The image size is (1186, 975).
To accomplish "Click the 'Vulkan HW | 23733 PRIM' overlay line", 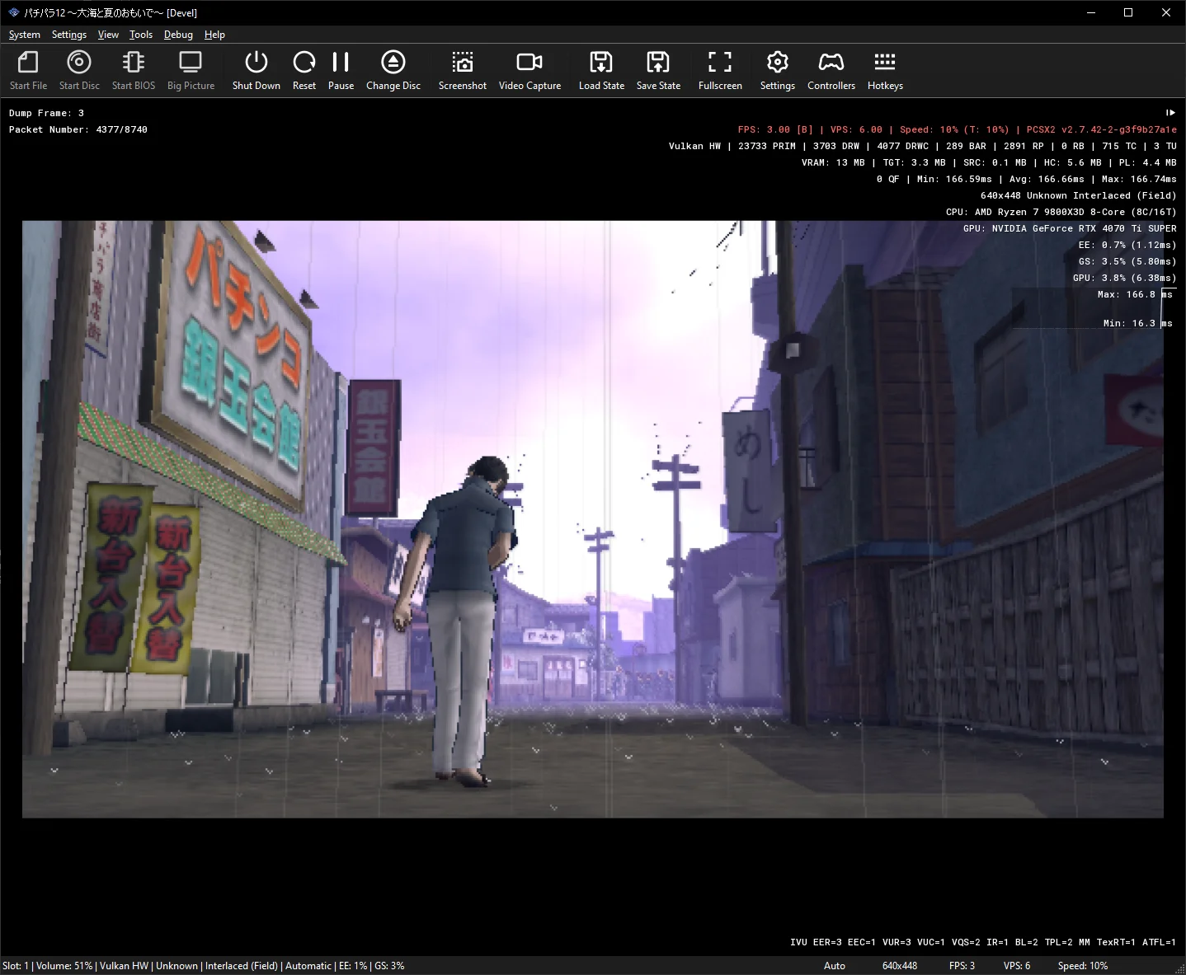I will click(923, 146).
